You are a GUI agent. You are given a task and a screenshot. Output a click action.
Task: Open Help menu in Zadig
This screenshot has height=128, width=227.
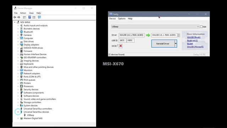130,18
